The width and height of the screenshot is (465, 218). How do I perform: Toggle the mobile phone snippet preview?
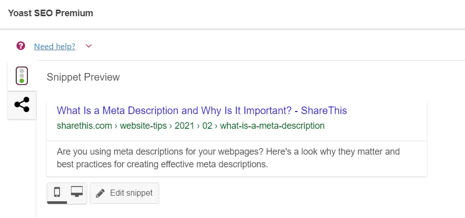tap(57, 192)
